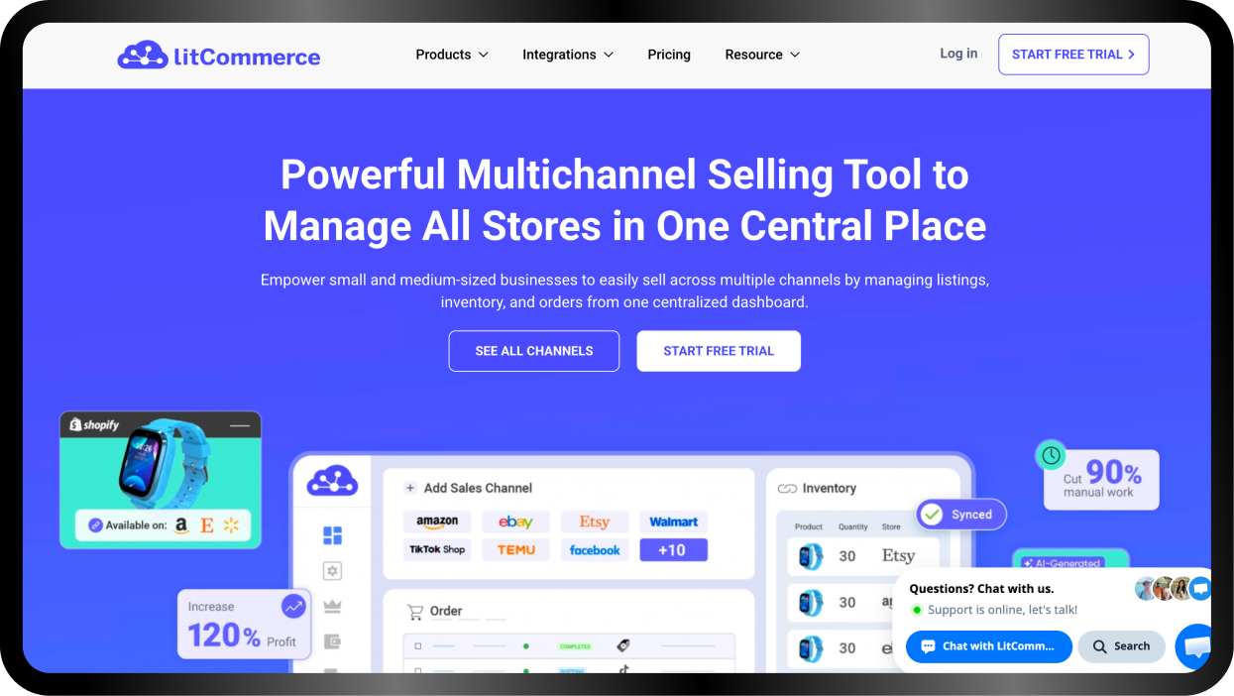This screenshot has height=696, width=1234.
Task: Select the amazon channel tile
Action: (437, 522)
